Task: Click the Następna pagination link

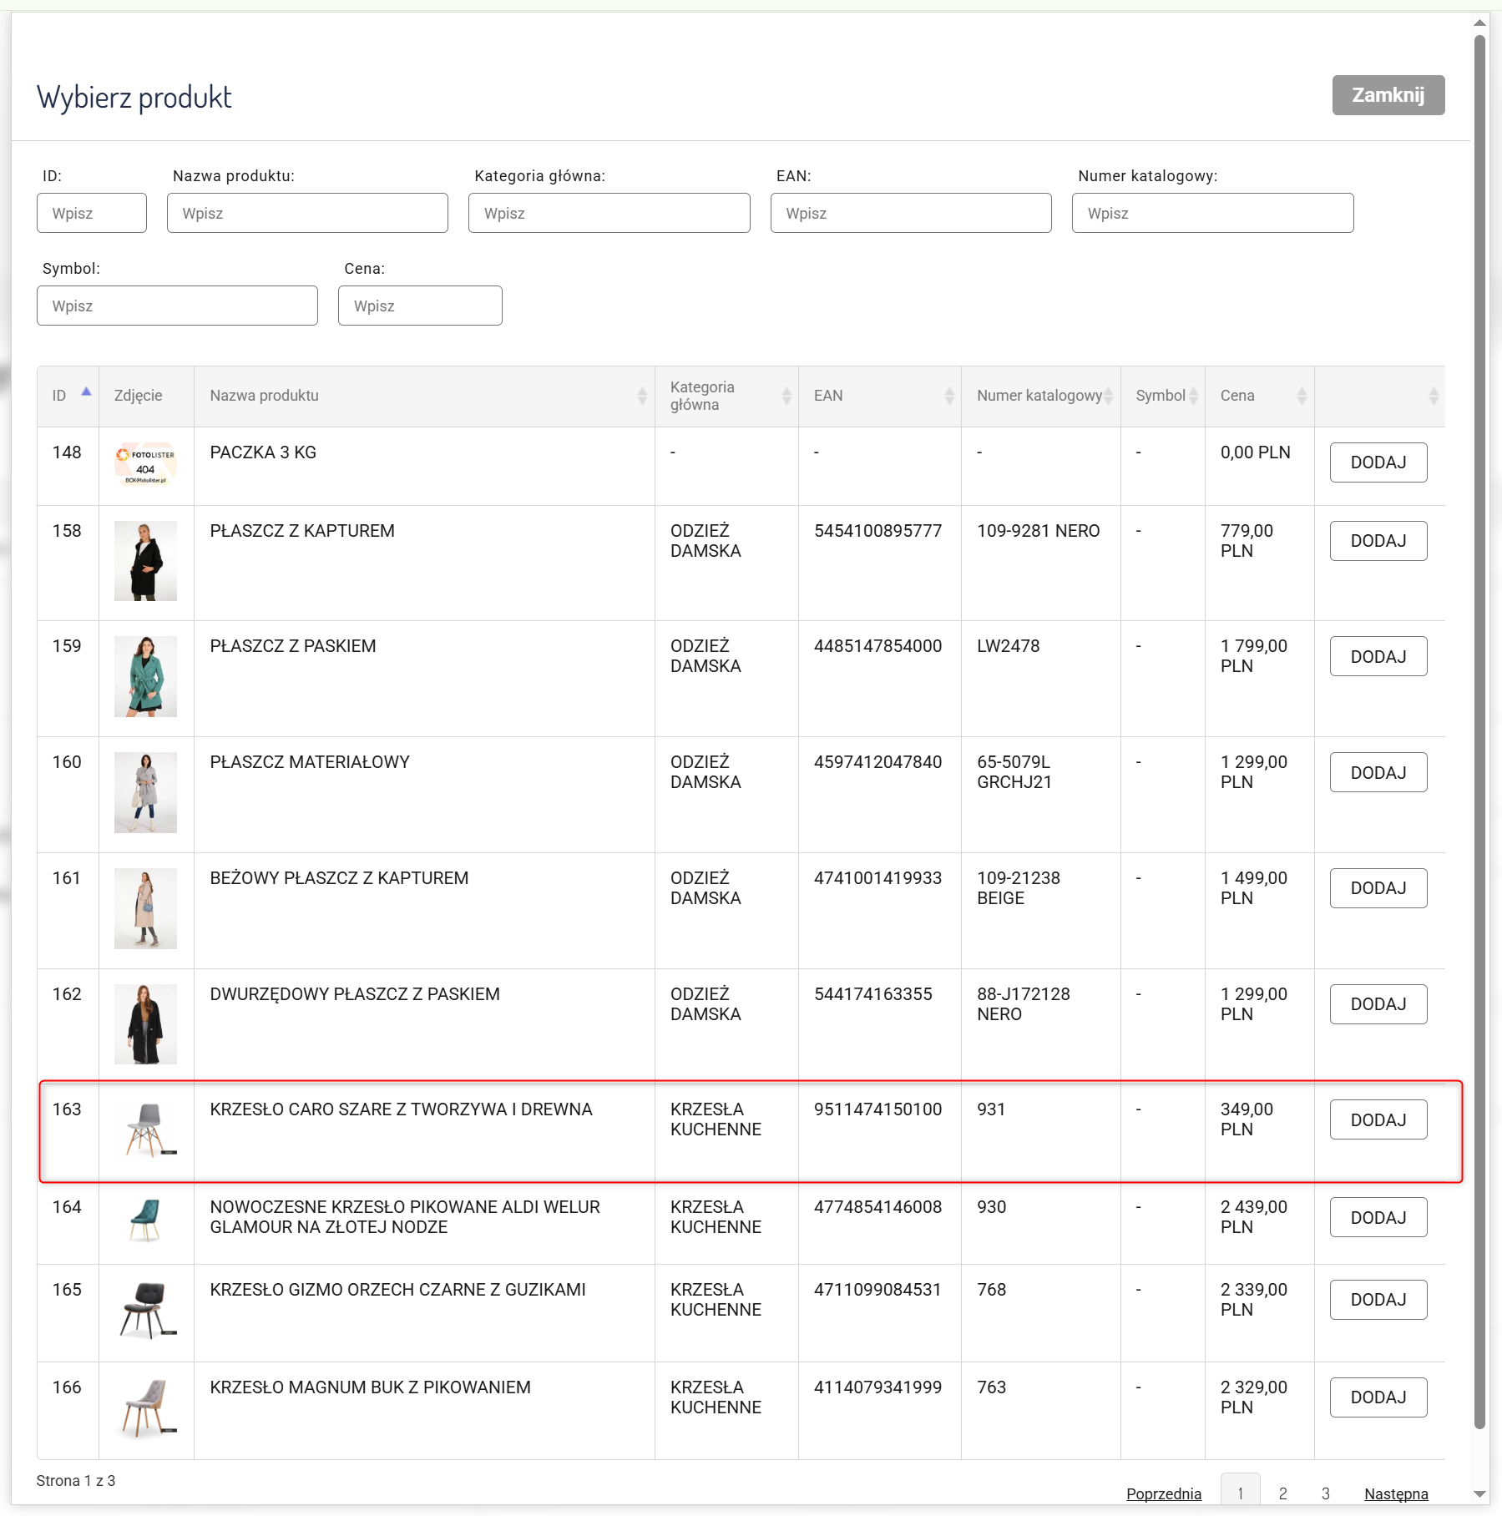Action: pyautogui.click(x=1395, y=1493)
